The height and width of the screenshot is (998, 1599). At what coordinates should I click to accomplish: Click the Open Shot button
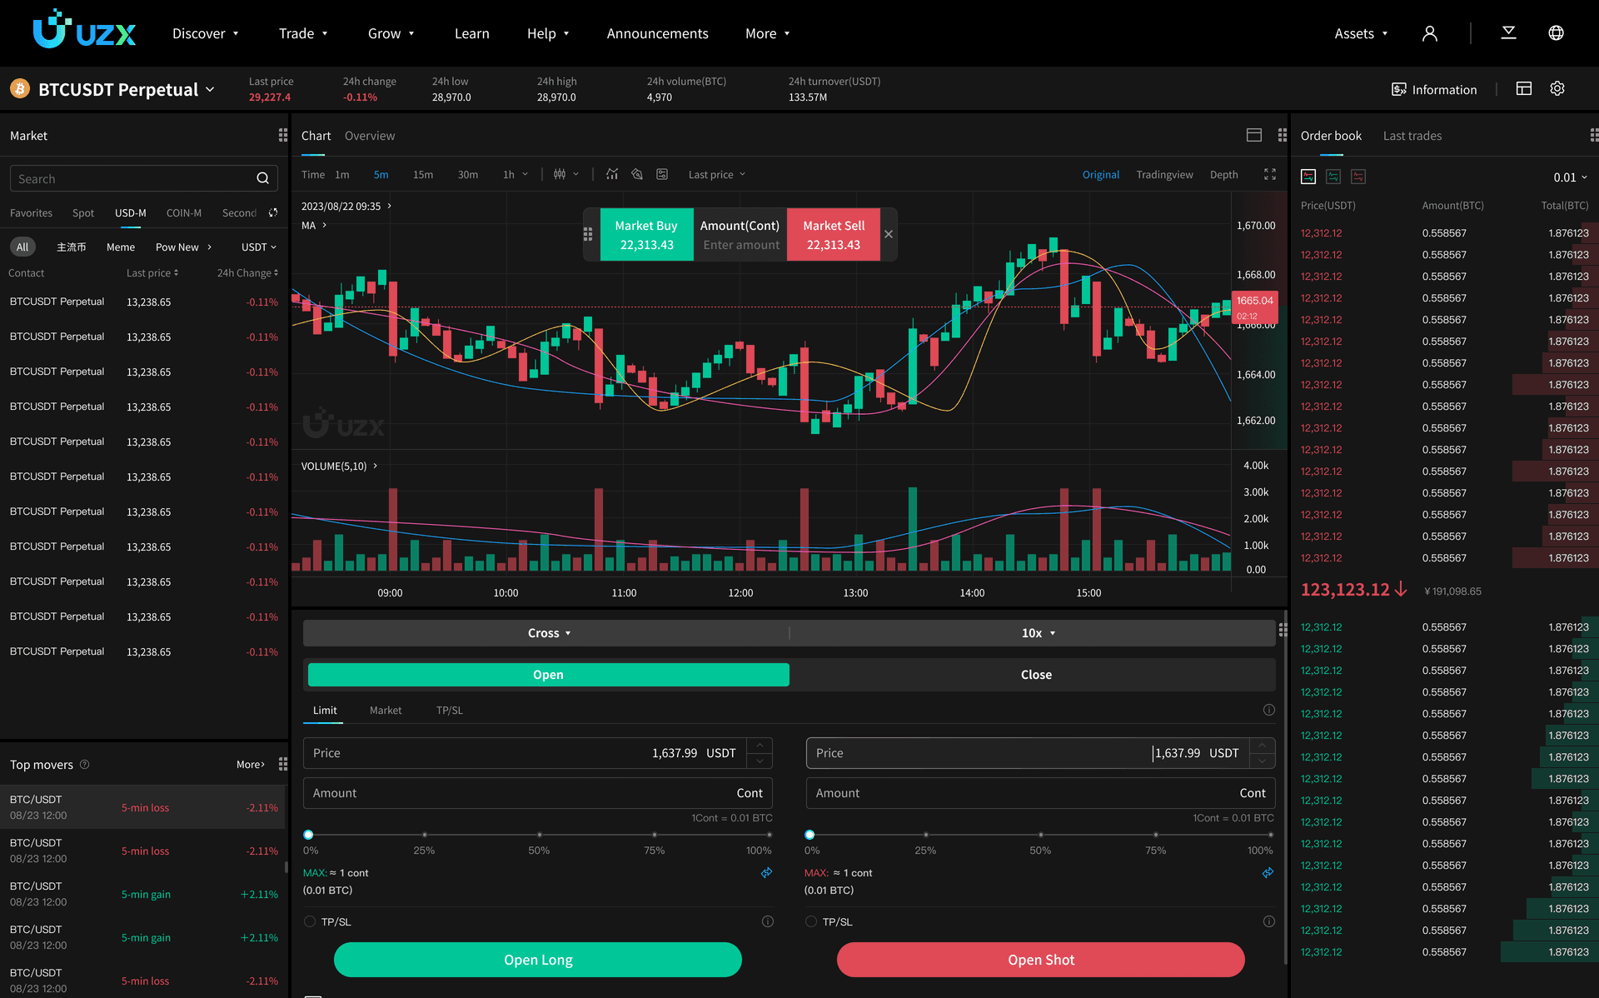pos(1040,960)
